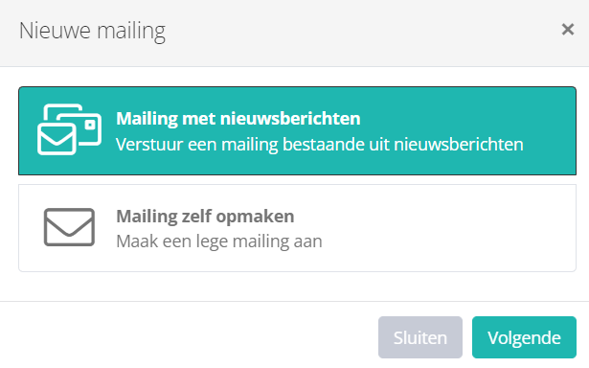Dismiss the dialog with the X icon

(x=568, y=30)
